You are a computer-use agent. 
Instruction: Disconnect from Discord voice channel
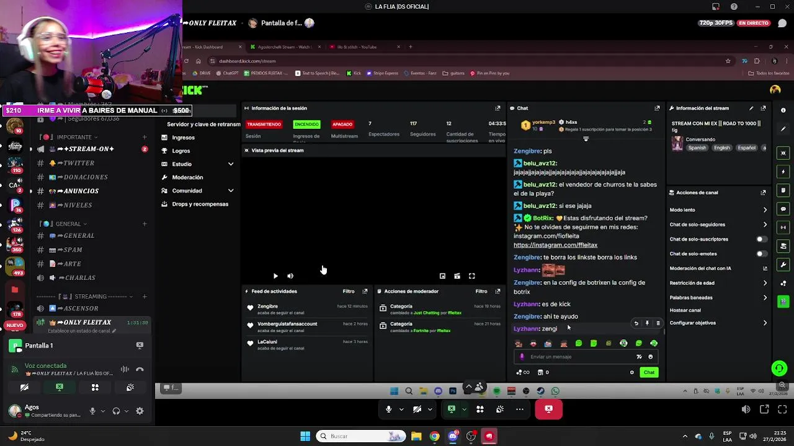click(140, 370)
